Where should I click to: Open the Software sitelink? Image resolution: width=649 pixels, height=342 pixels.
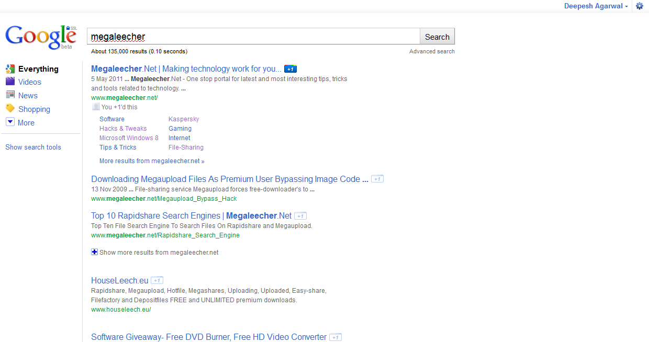pos(112,119)
